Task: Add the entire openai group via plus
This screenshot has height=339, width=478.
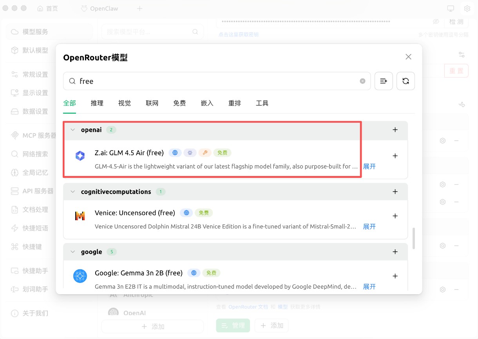Action: pyautogui.click(x=395, y=129)
